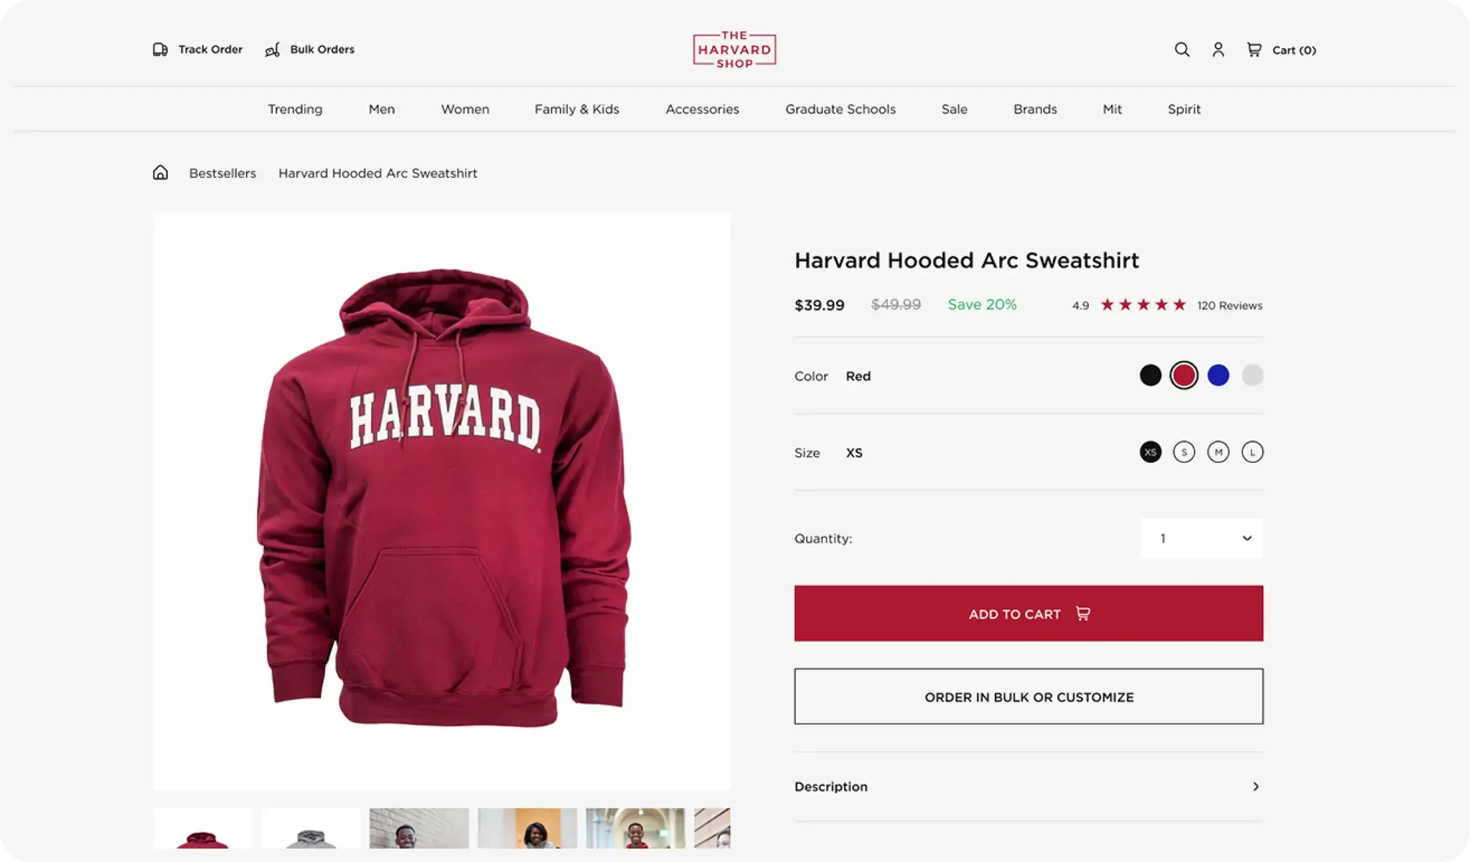Click the five-star rating icons
The width and height of the screenshot is (1470, 862).
pyautogui.click(x=1143, y=305)
